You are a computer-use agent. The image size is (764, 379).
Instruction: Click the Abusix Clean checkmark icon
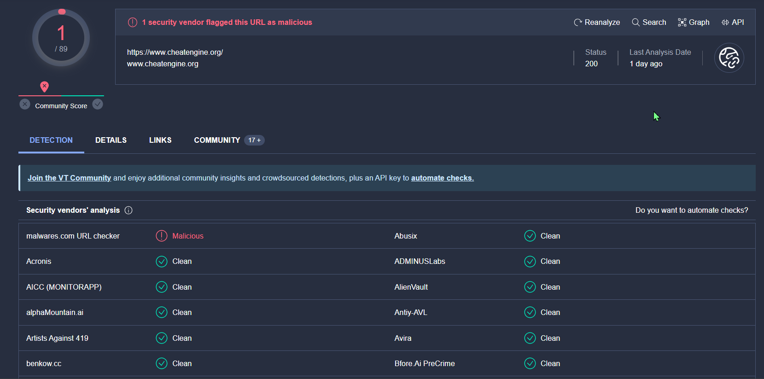(530, 236)
